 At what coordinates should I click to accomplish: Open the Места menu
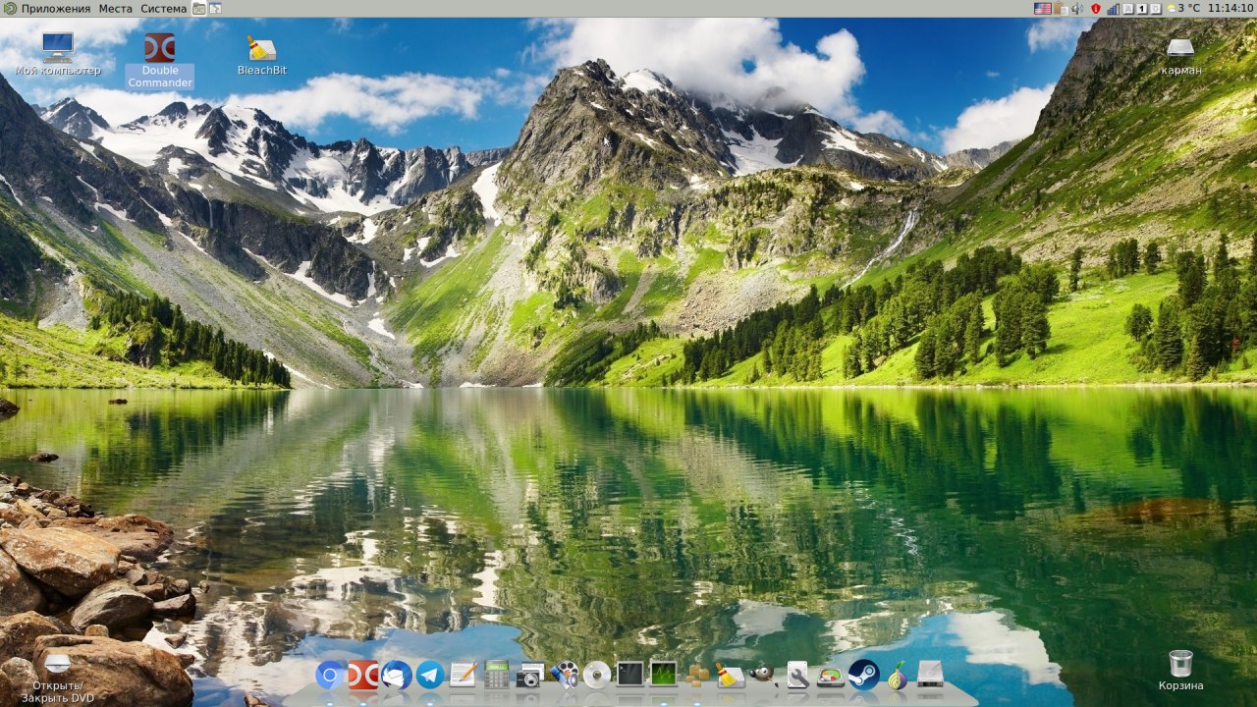tap(116, 8)
